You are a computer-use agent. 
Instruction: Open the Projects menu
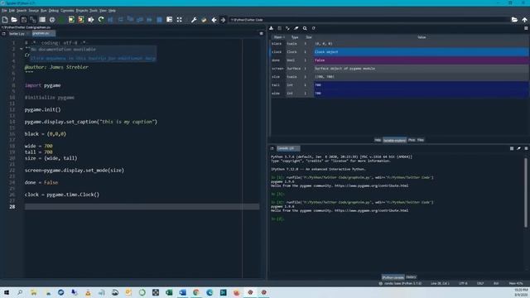pos(81,11)
